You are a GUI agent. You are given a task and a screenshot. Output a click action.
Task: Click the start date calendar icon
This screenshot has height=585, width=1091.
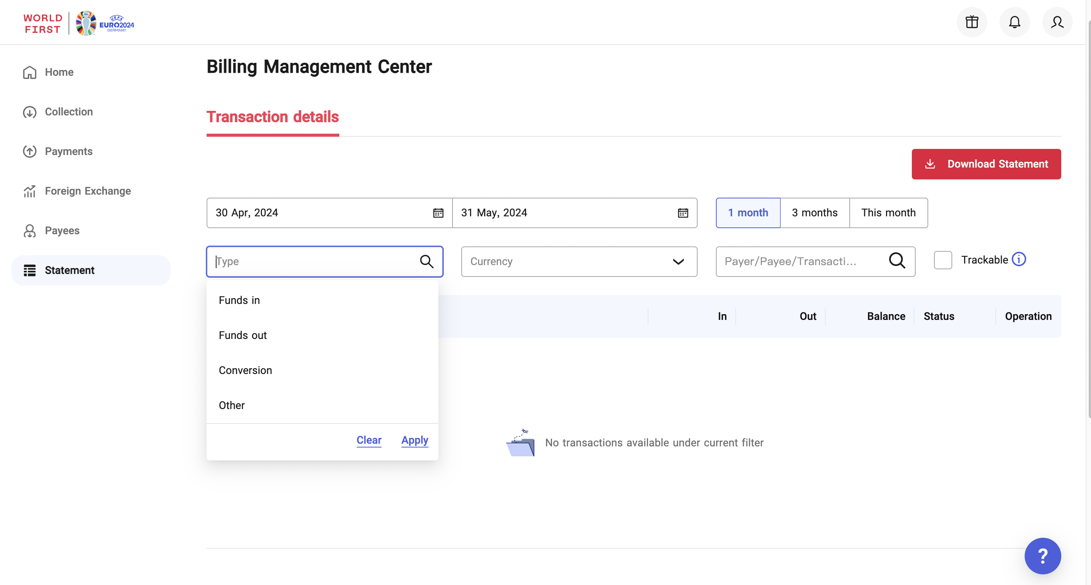438,213
